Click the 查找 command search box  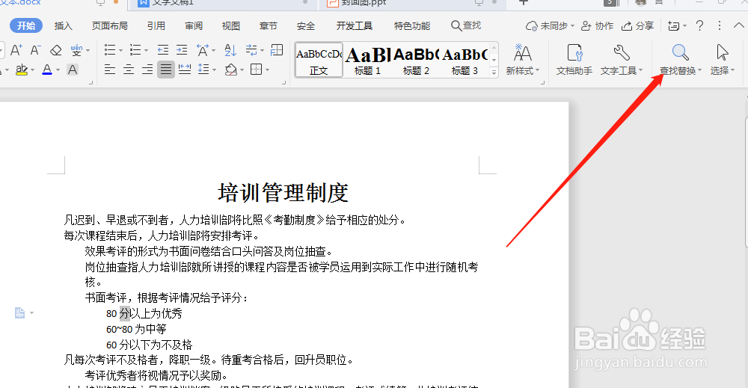coord(467,25)
